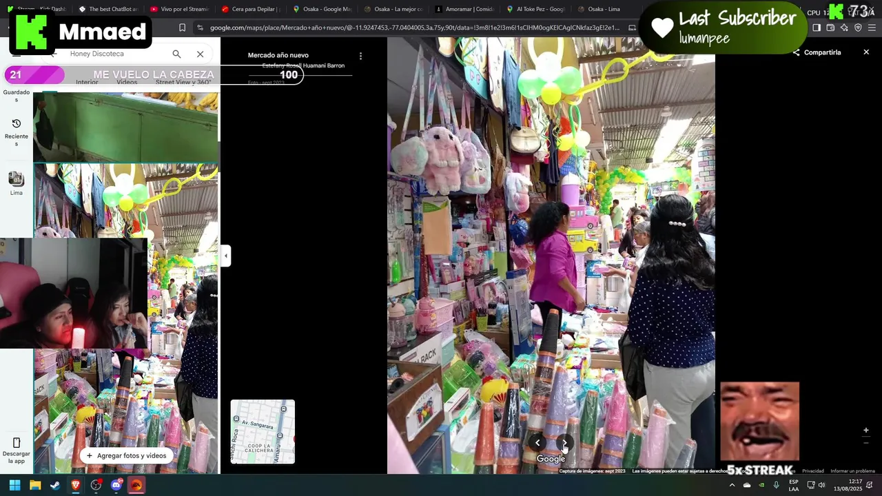Click Informar un problema link

[x=852, y=471]
